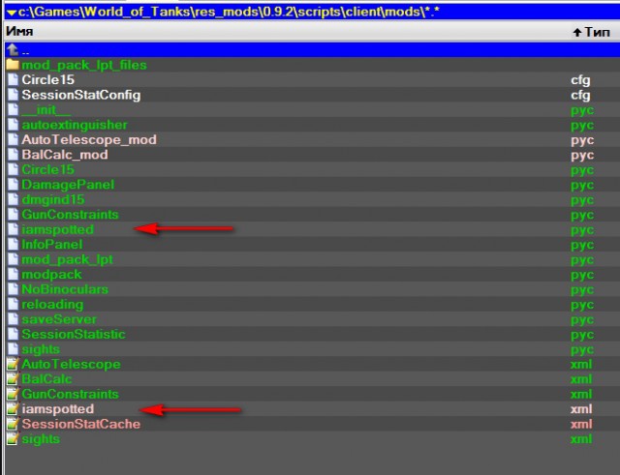Image resolution: width=620 pixels, height=475 pixels.
Task: Select the SessionStatistic file name
Action: [x=74, y=334]
